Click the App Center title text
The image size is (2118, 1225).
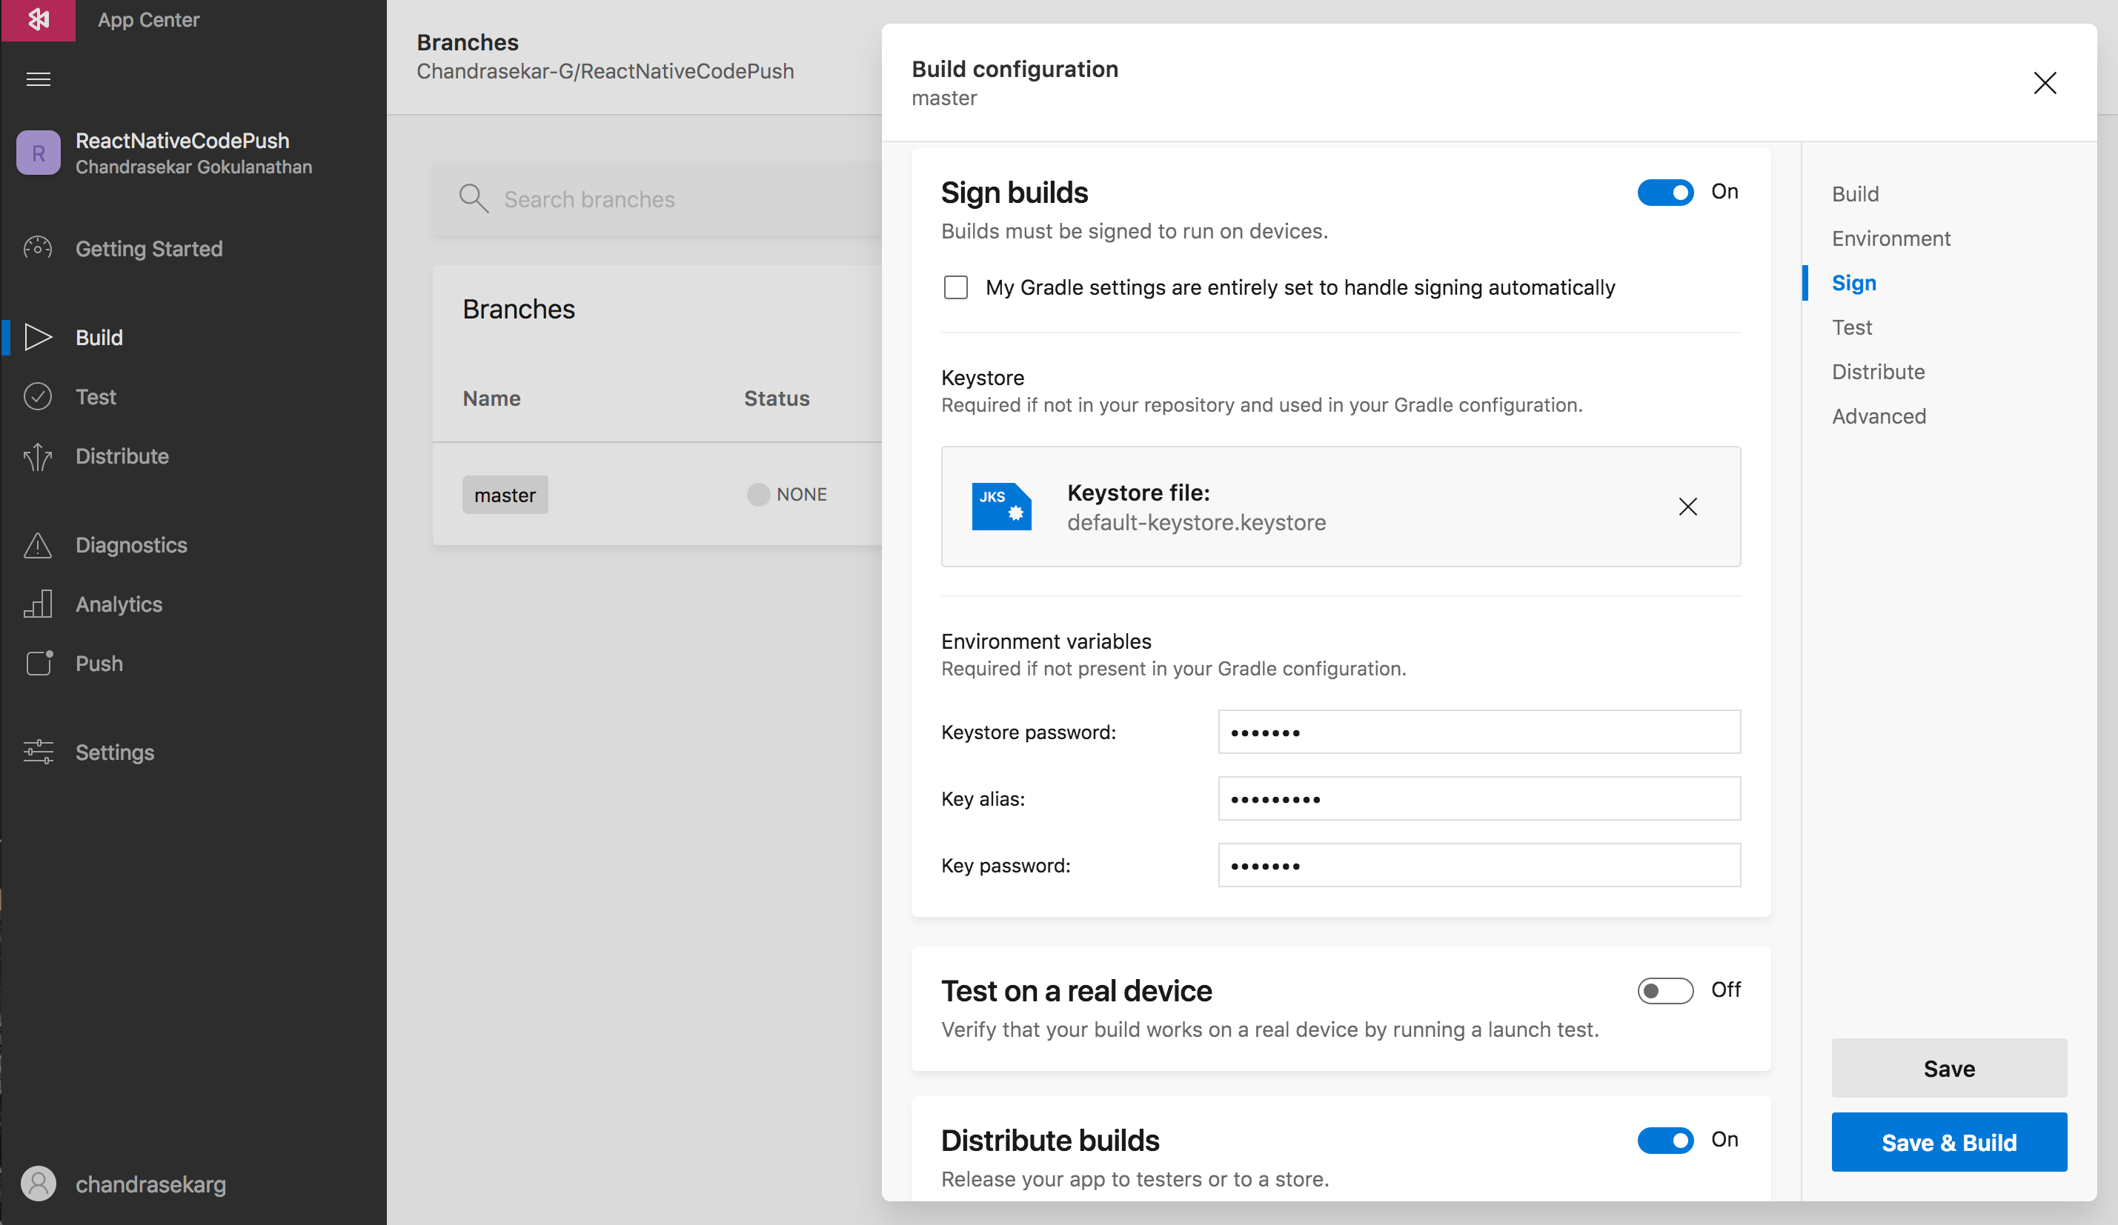tap(149, 19)
